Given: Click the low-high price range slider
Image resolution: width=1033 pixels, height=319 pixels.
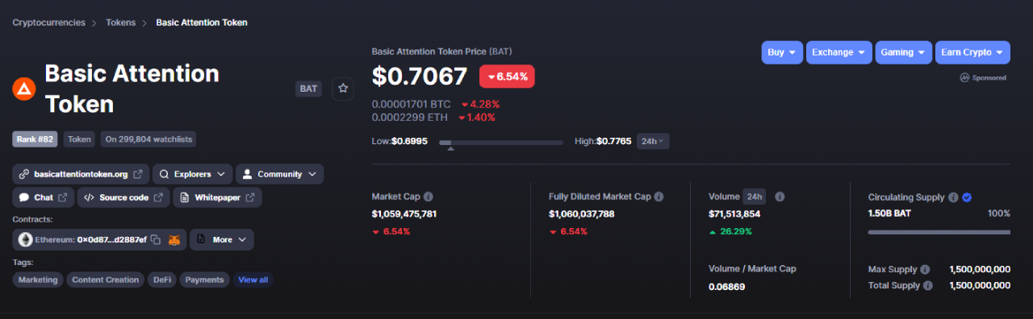Looking at the screenshot, I should (501, 143).
